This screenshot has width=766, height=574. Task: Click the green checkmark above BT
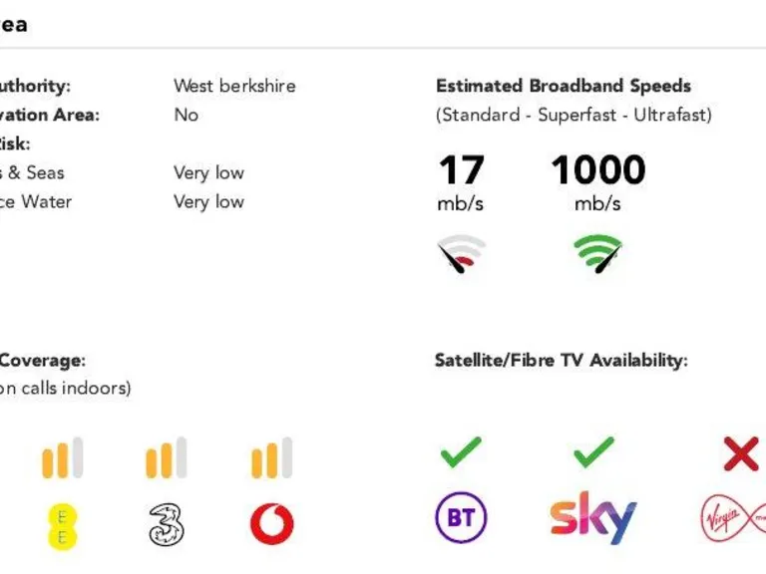[461, 452]
